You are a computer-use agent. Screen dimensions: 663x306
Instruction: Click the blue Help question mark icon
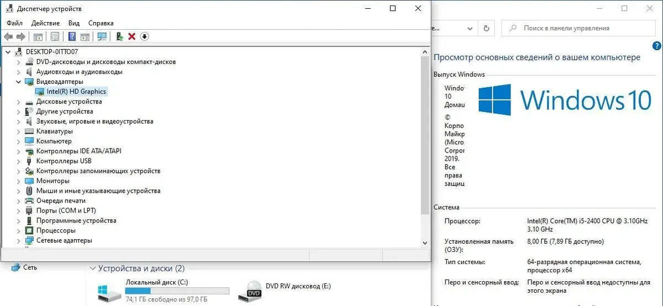point(72,36)
